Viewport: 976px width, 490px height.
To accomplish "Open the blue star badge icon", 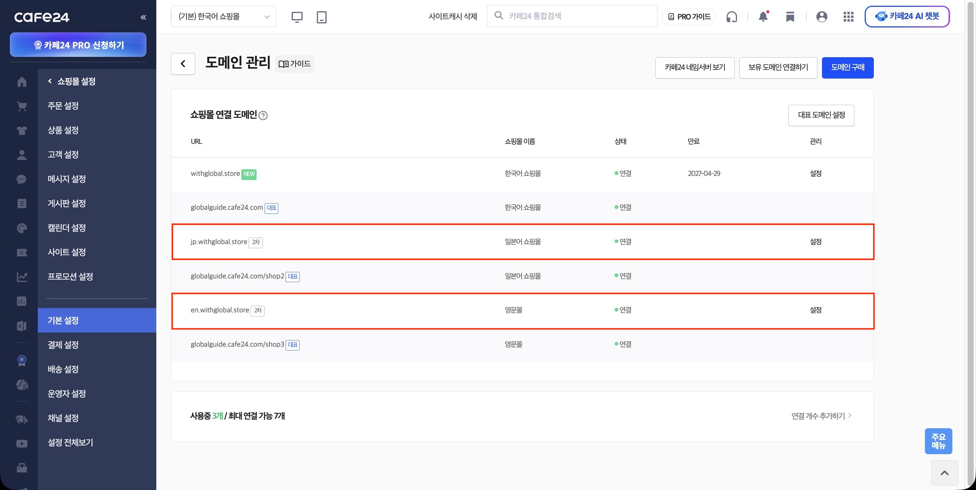I will click(x=22, y=360).
